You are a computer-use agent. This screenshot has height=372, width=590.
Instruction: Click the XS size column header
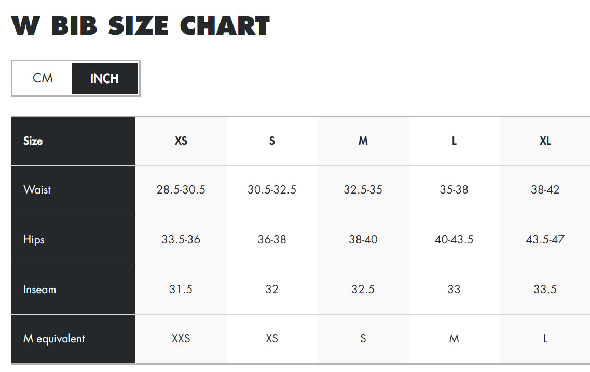click(181, 141)
